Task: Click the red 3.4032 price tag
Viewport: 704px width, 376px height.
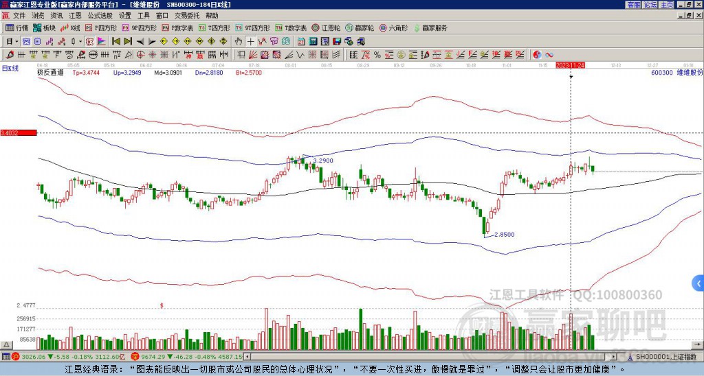Action: tap(18, 132)
